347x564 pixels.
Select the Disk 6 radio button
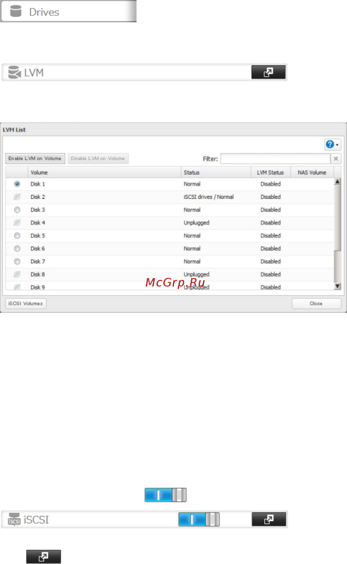point(17,249)
